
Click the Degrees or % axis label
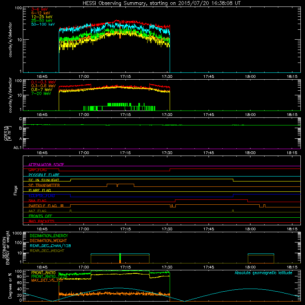pyautogui.click(x=10, y=286)
